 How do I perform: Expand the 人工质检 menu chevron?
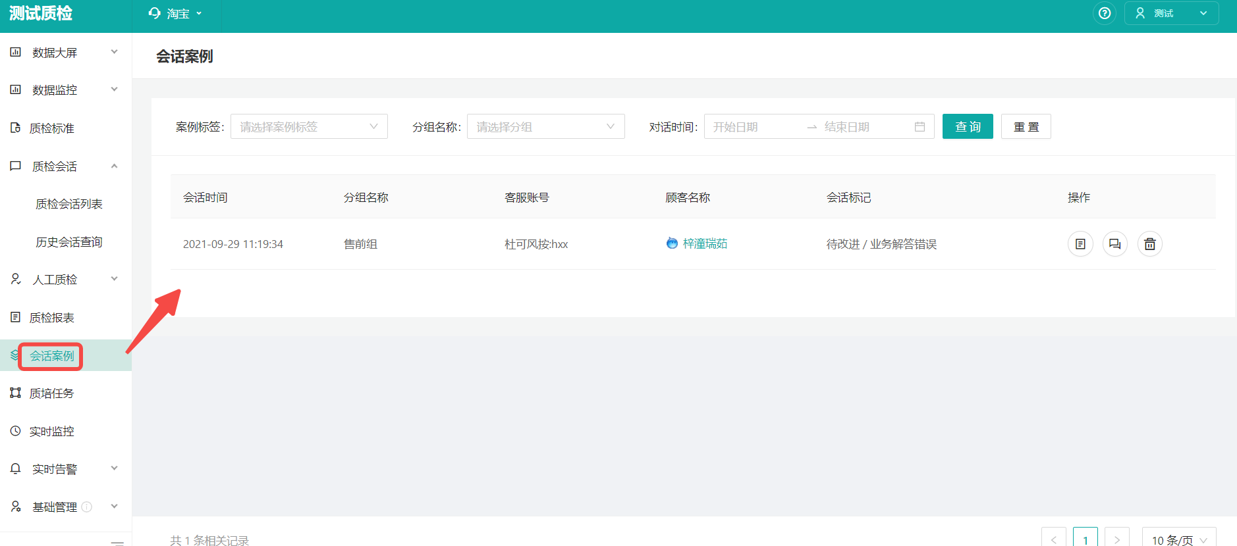[x=115, y=279]
